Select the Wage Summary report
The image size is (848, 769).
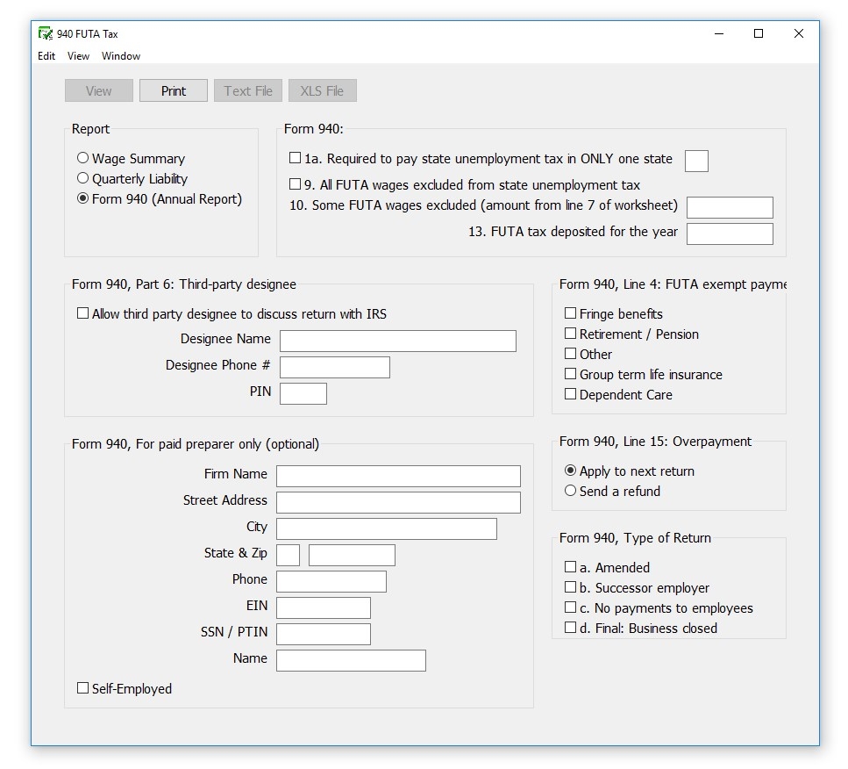pos(82,158)
